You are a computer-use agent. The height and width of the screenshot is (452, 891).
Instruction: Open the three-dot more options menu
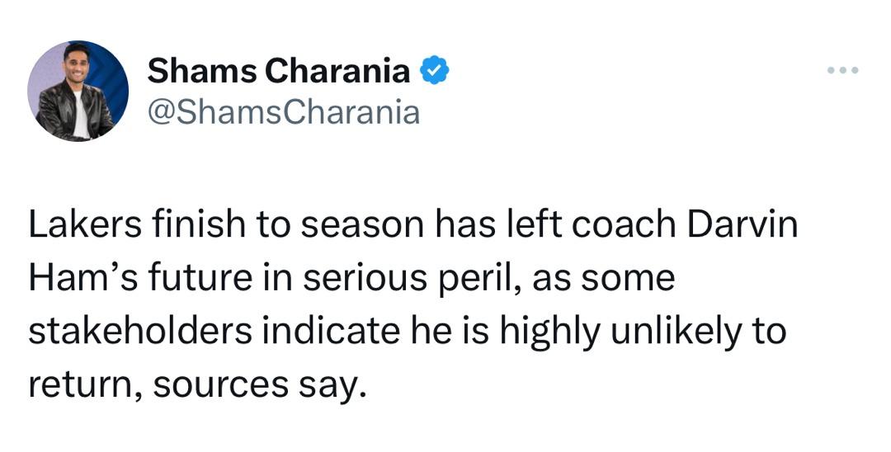[x=842, y=71]
